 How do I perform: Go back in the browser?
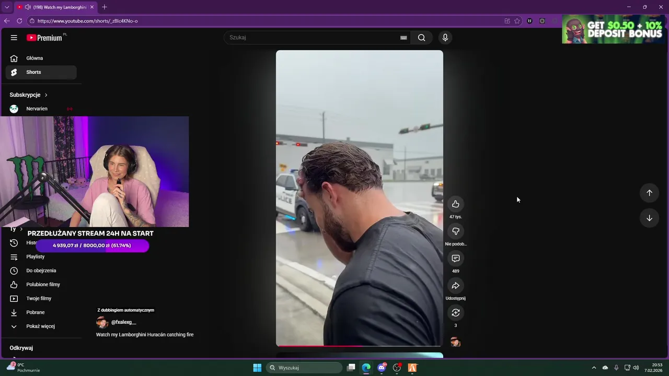pyautogui.click(x=7, y=21)
